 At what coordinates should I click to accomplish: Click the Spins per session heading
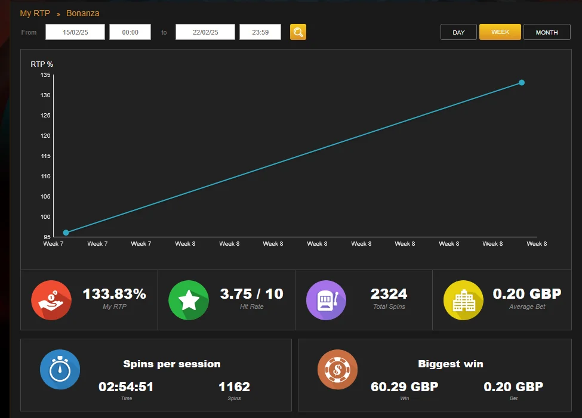[x=172, y=364]
